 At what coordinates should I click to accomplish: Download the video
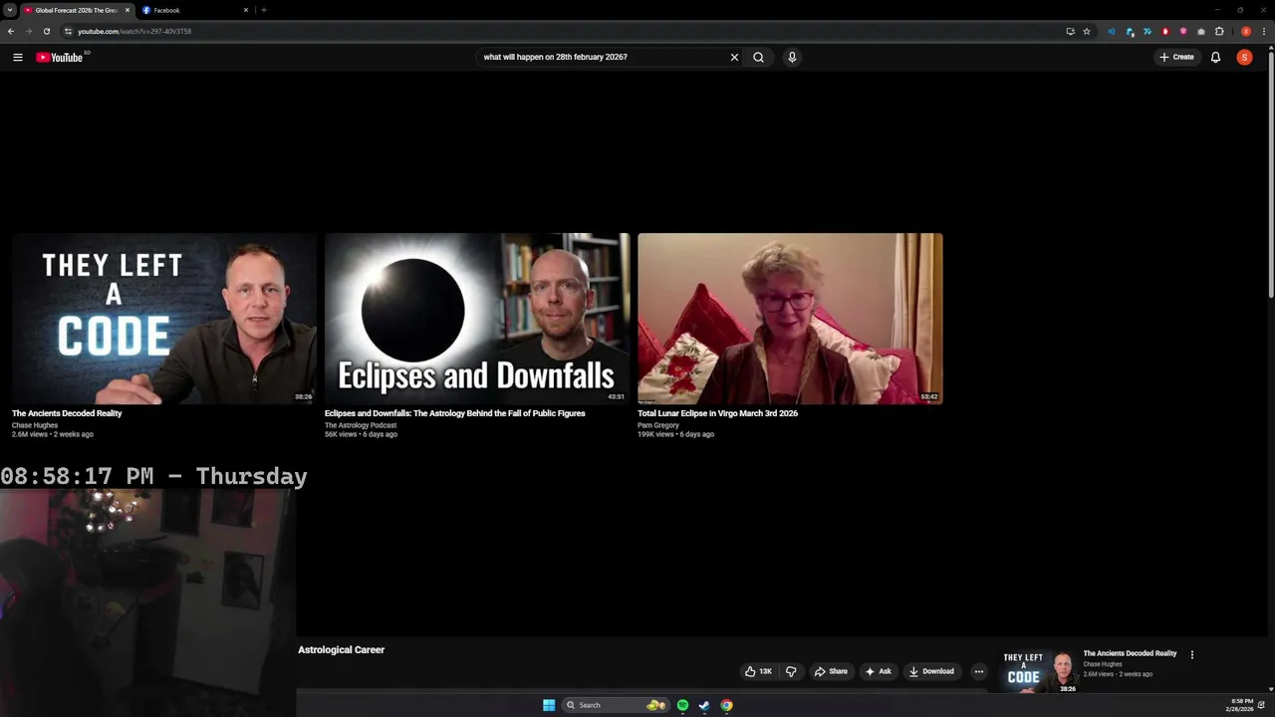click(931, 671)
